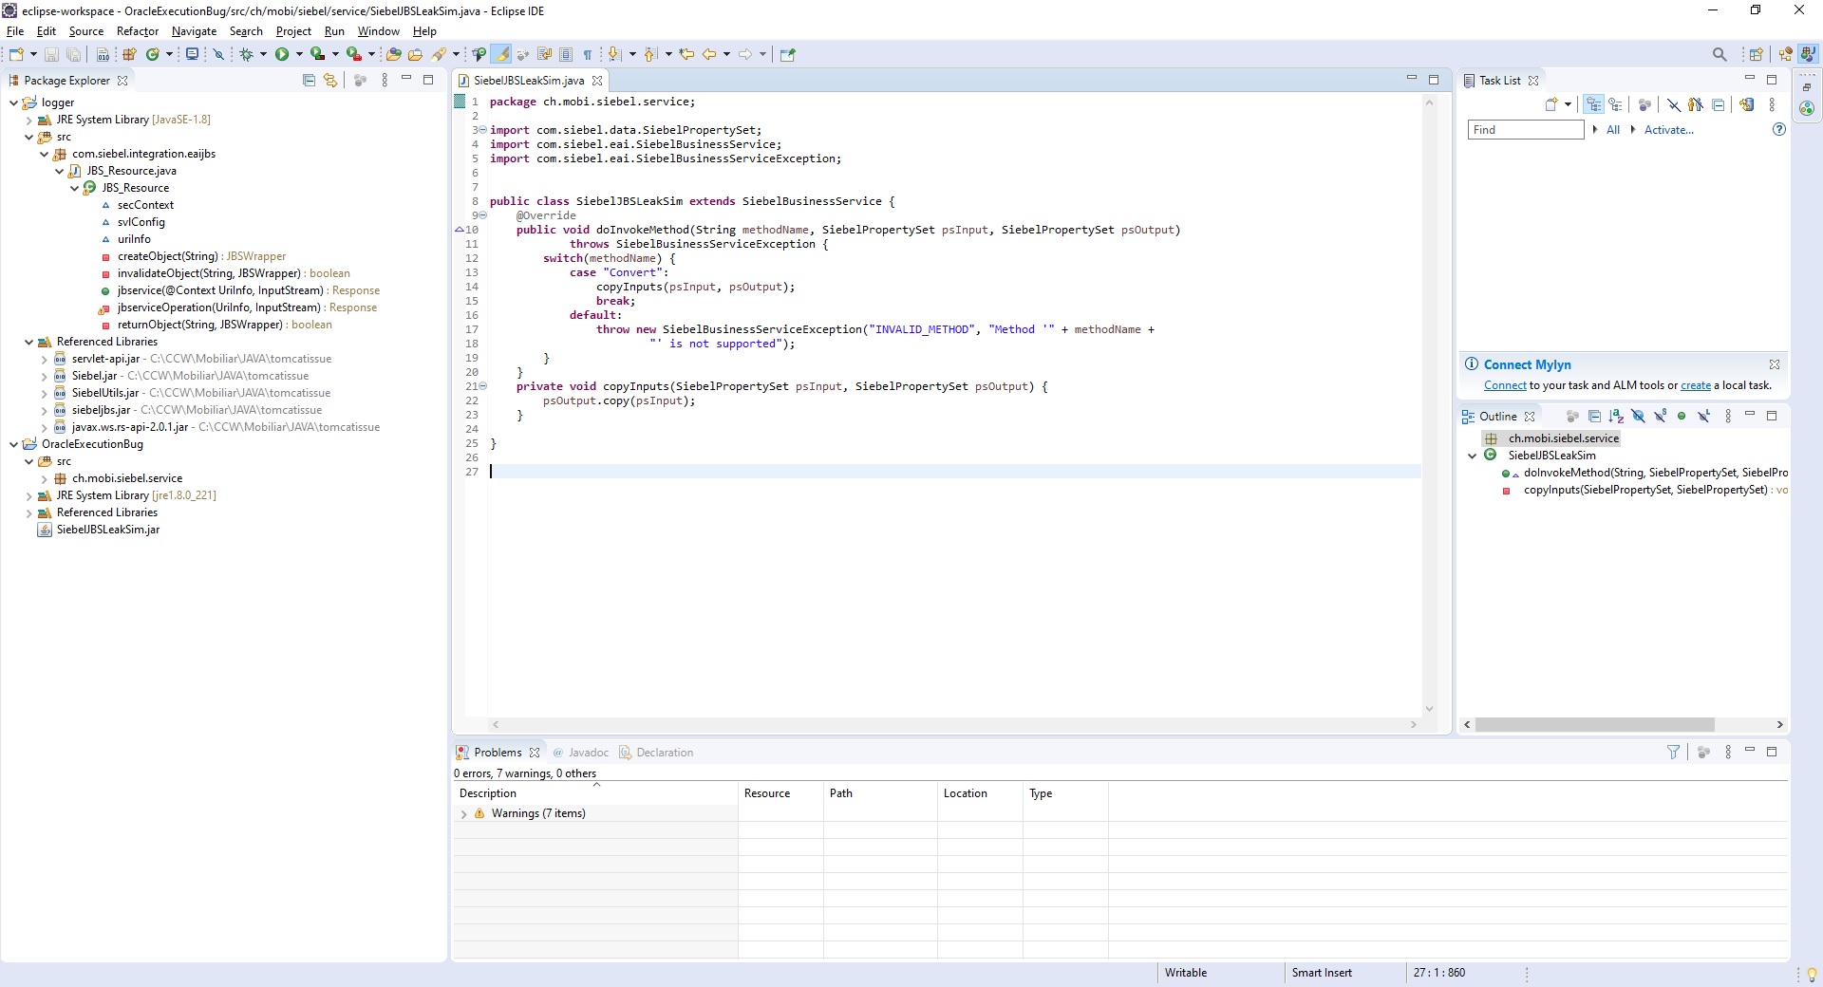Viewport: 1823px width, 987px height.
Task: Click the Find field in Task List
Action: [x=1526, y=130]
